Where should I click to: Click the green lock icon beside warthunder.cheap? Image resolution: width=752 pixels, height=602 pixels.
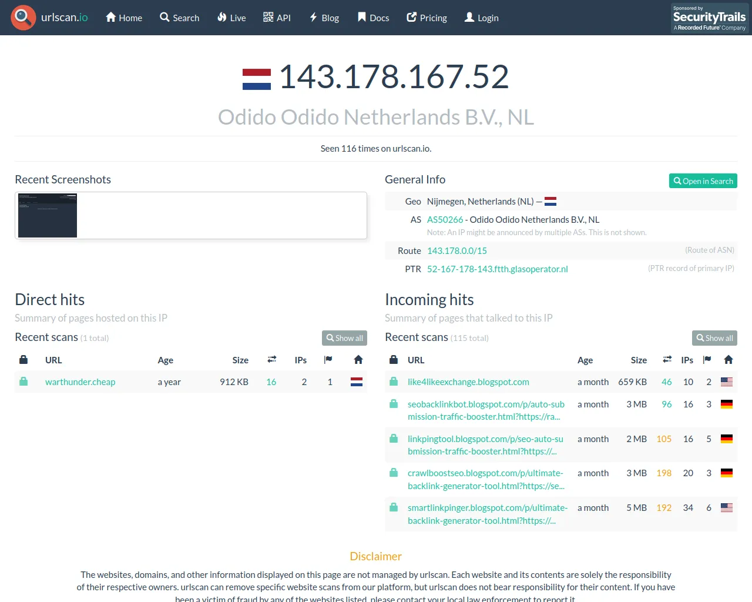pos(23,382)
